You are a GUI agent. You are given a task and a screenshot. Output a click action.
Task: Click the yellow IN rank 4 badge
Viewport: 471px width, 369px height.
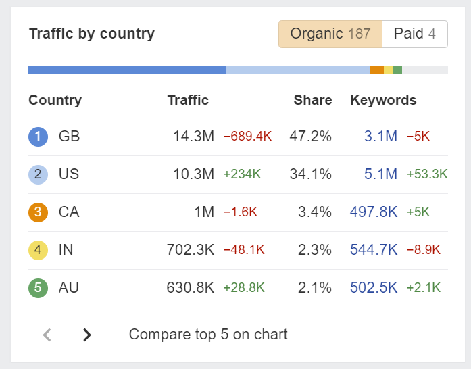click(x=38, y=250)
